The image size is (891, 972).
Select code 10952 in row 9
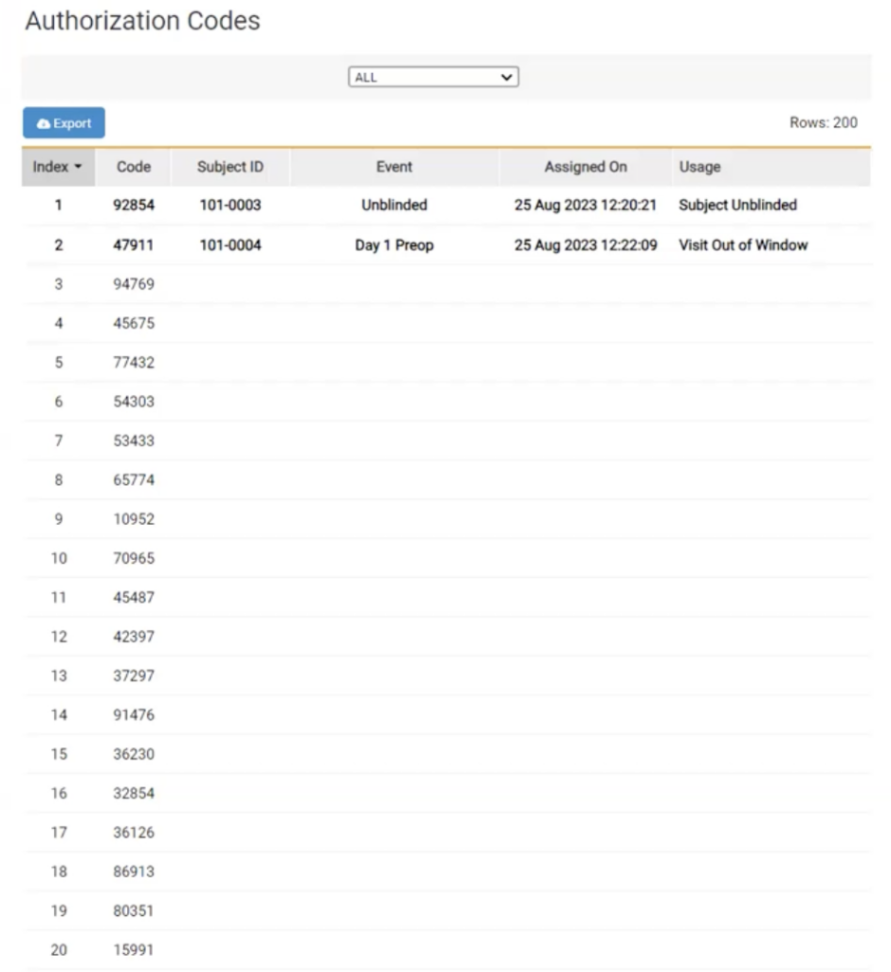click(134, 519)
